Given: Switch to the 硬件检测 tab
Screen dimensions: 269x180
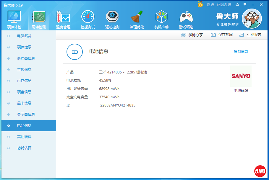Looking at the screenshot, I should coord(38,19).
